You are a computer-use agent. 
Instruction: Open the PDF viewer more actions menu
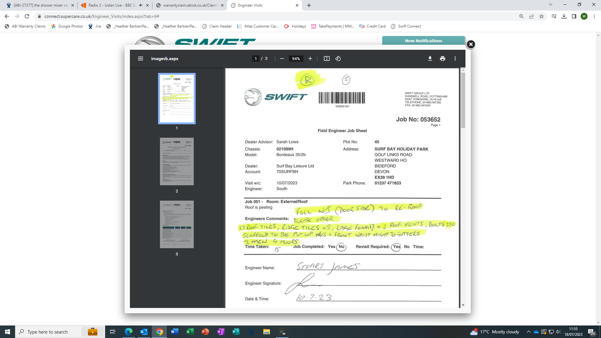[x=455, y=59]
